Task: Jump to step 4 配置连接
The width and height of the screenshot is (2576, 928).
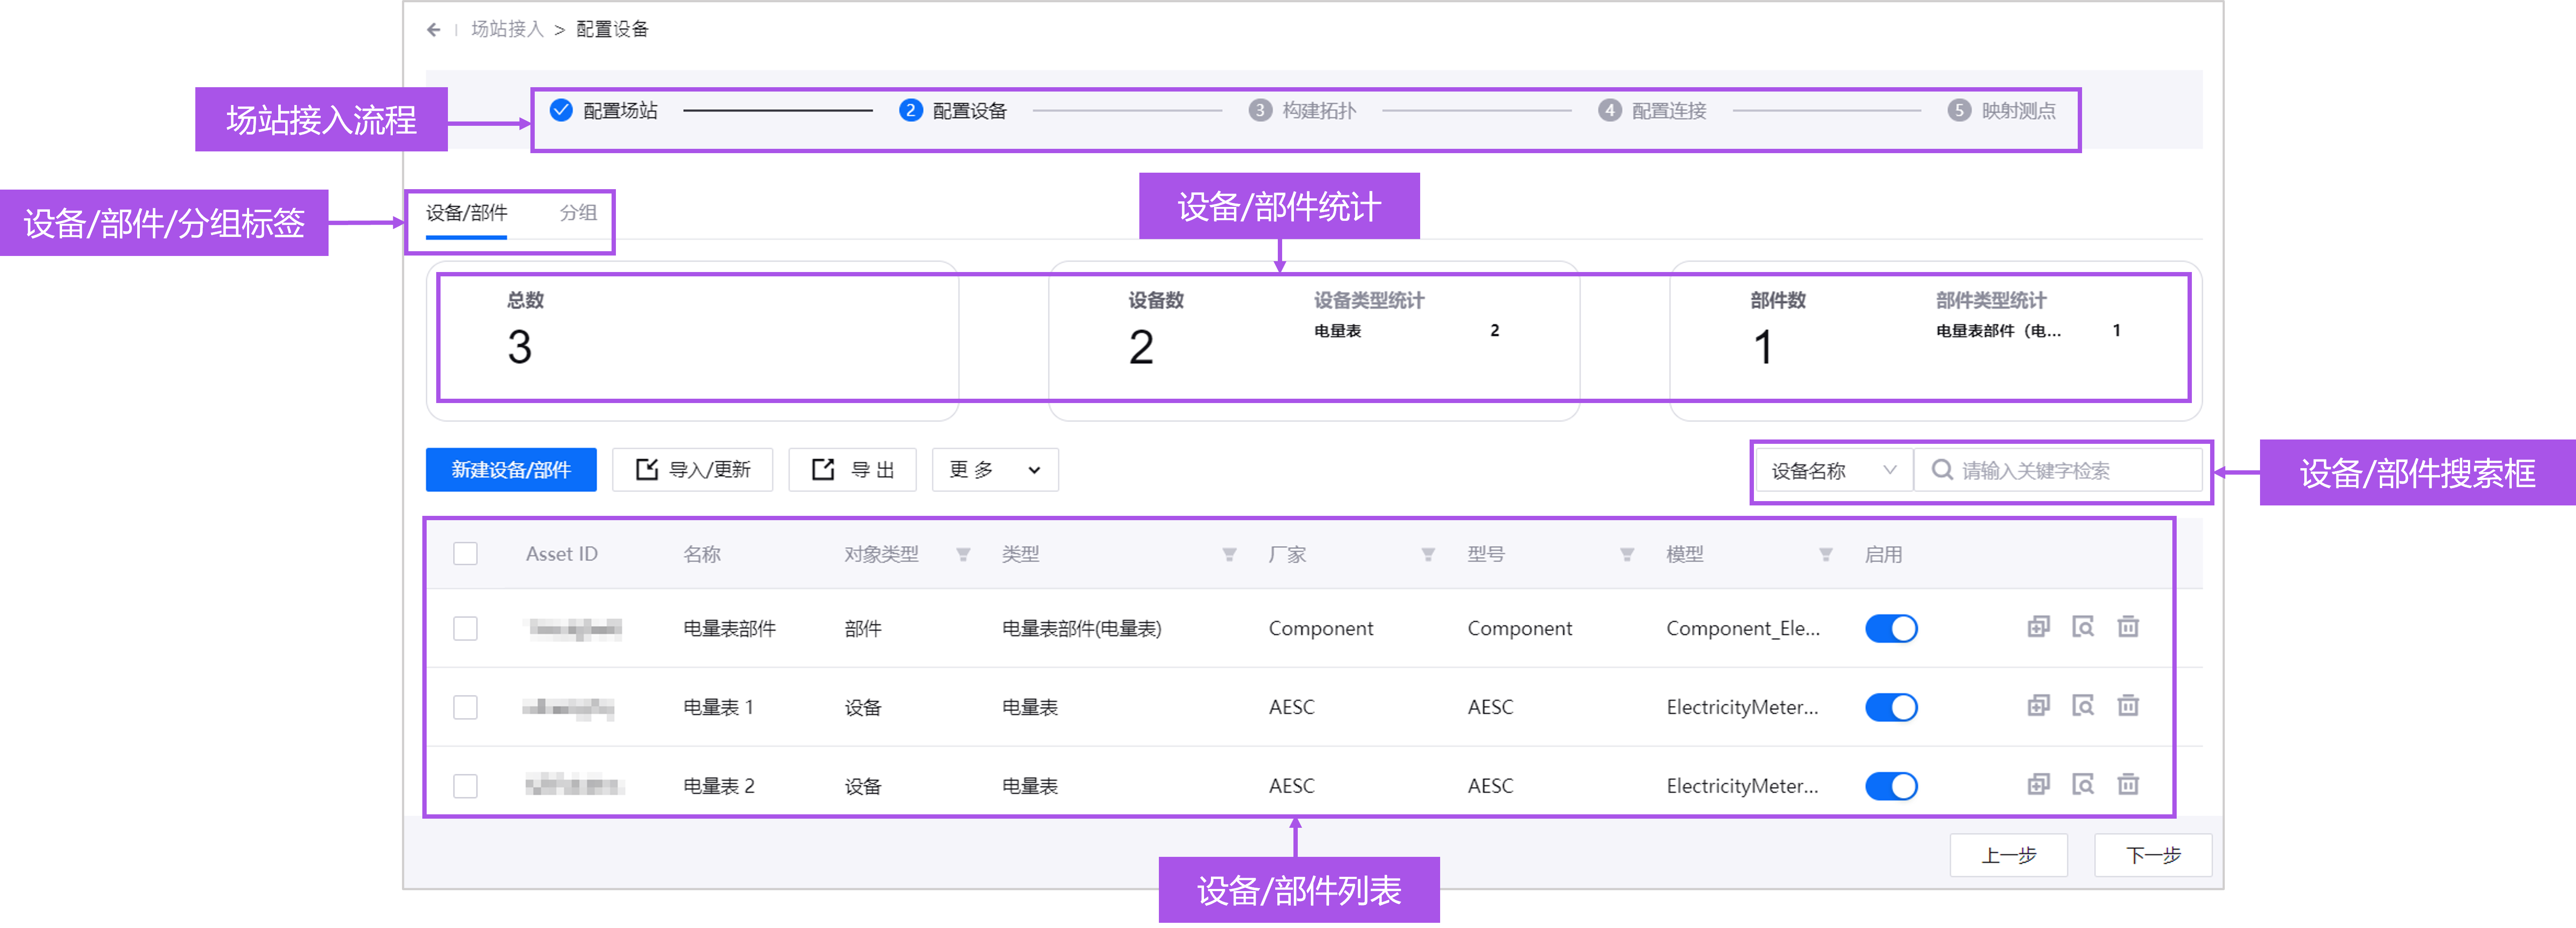Action: [x=1652, y=110]
